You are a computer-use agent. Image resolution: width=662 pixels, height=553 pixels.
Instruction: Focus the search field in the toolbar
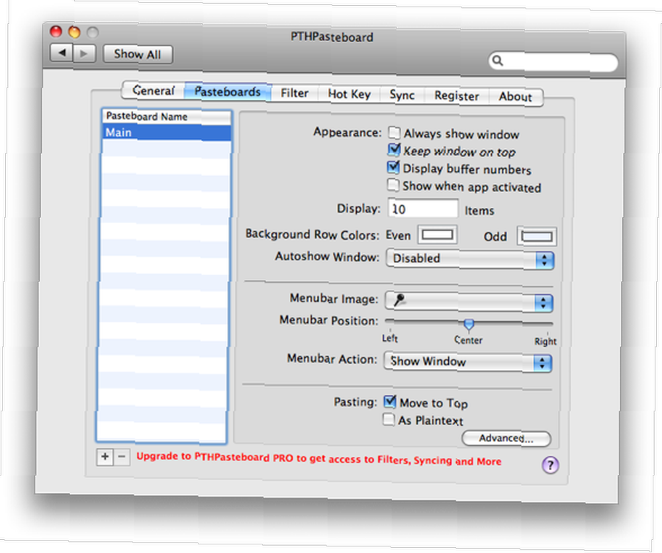[x=553, y=62]
